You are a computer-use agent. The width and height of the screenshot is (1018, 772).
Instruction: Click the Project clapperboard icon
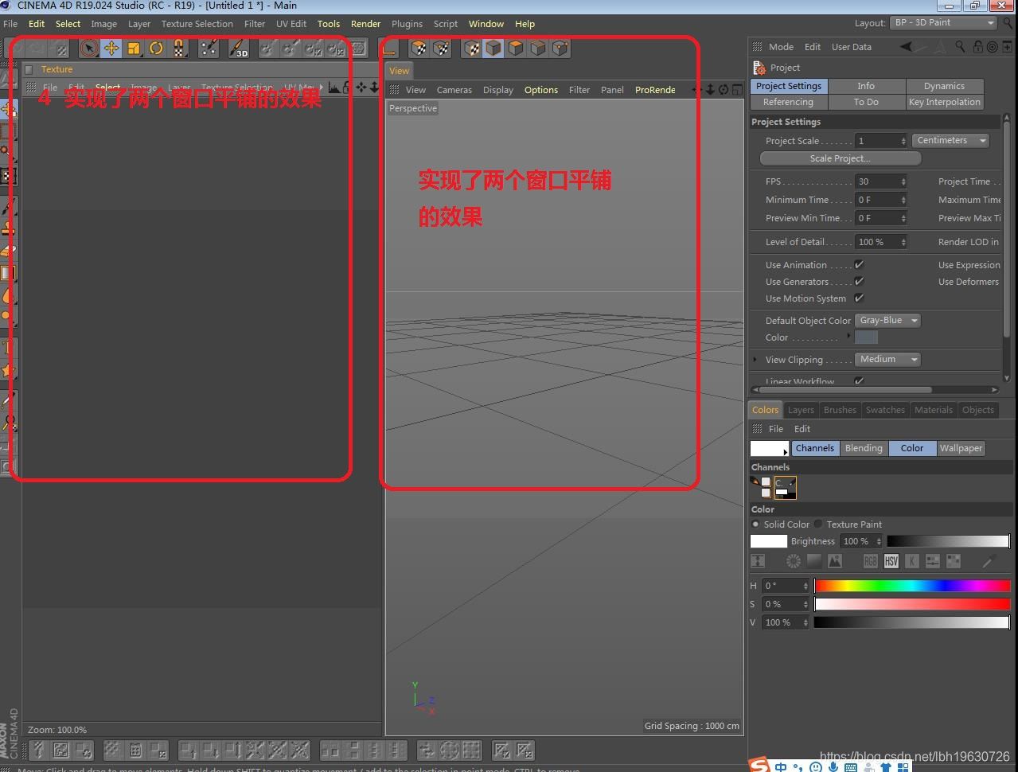coord(759,68)
